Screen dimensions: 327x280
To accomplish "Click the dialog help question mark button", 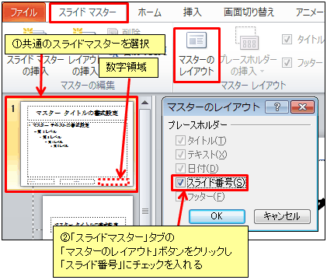I will point(277,107).
